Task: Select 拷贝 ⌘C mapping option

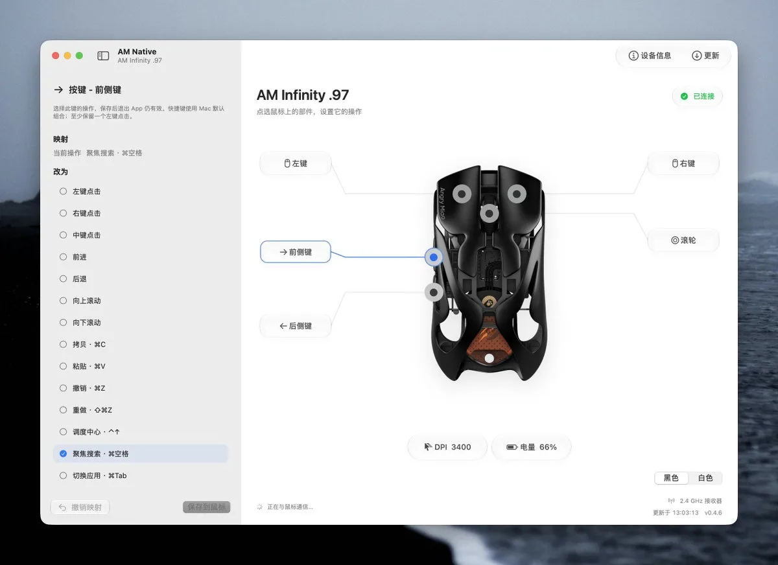Action: pyautogui.click(x=141, y=344)
